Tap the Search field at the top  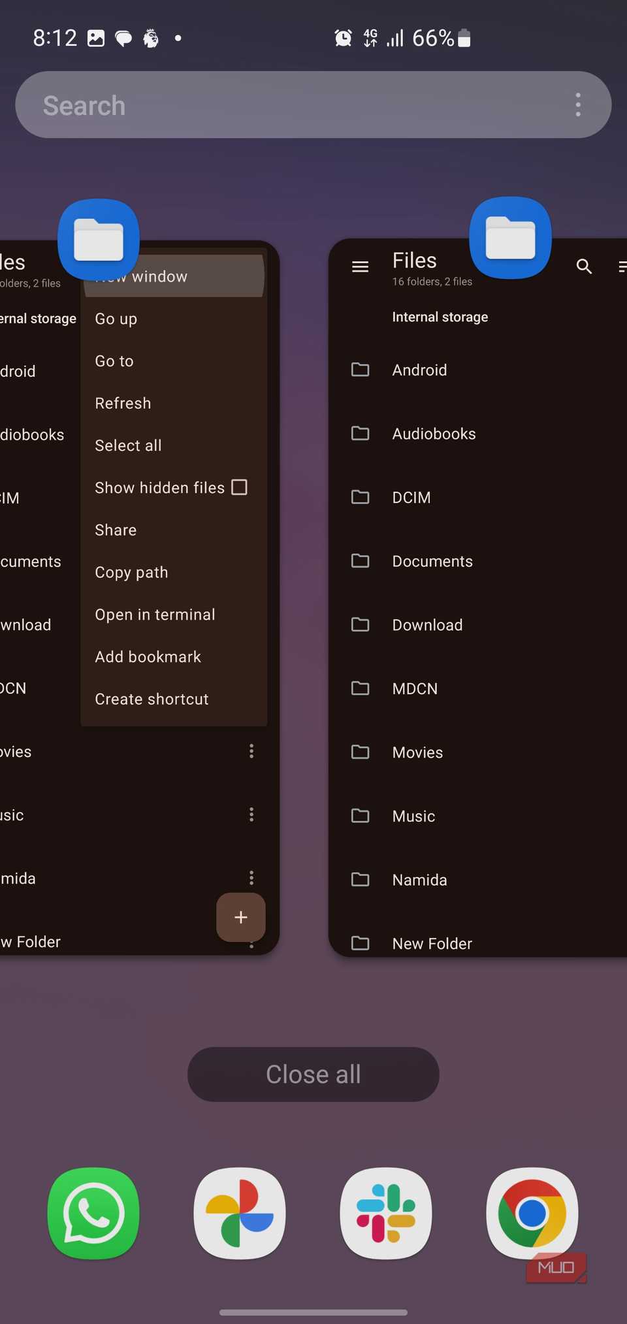(313, 105)
